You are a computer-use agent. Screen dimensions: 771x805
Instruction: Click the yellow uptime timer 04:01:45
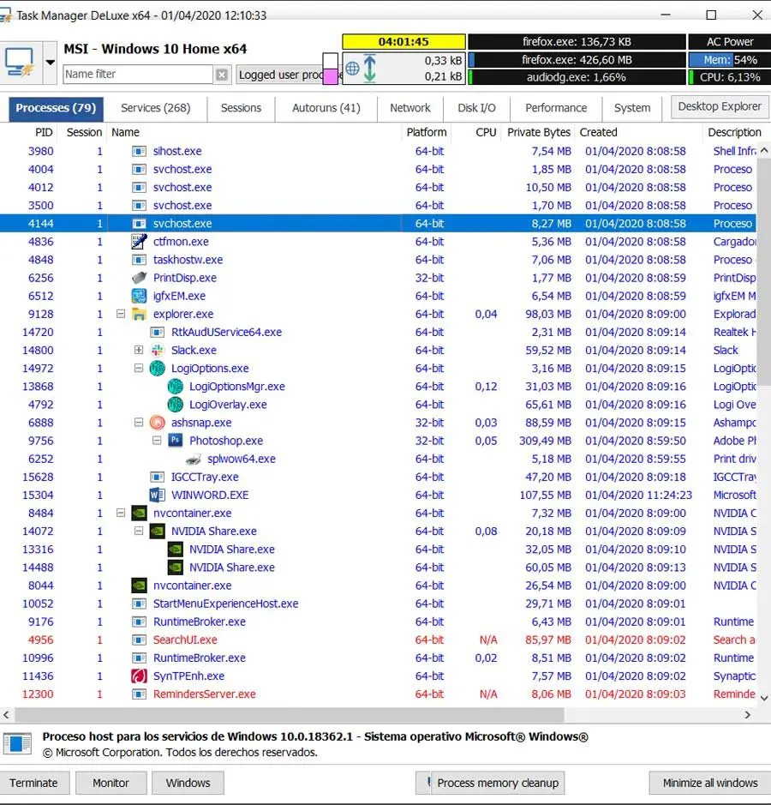coord(403,42)
